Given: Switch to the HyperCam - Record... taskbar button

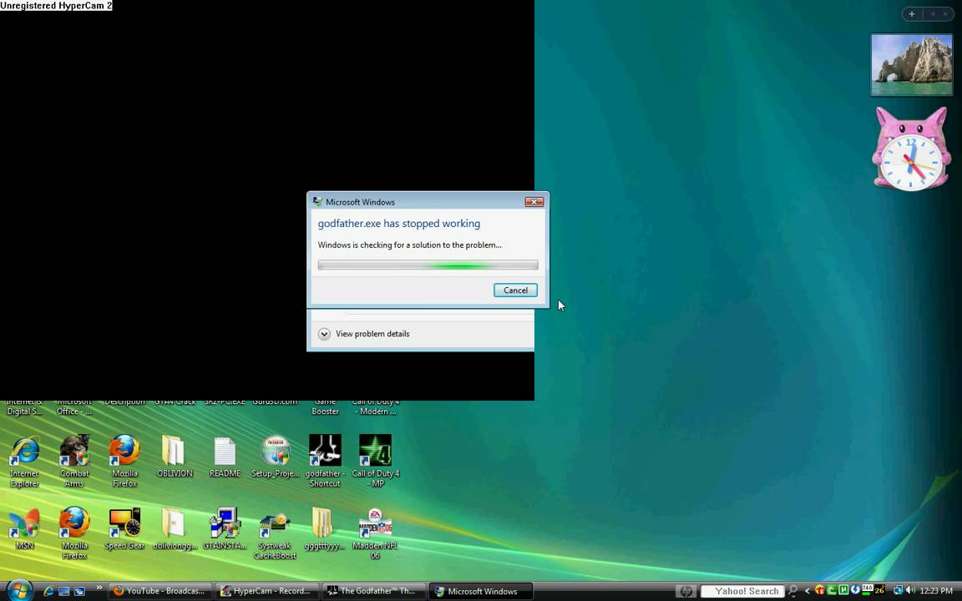Looking at the screenshot, I should [x=267, y=591].
